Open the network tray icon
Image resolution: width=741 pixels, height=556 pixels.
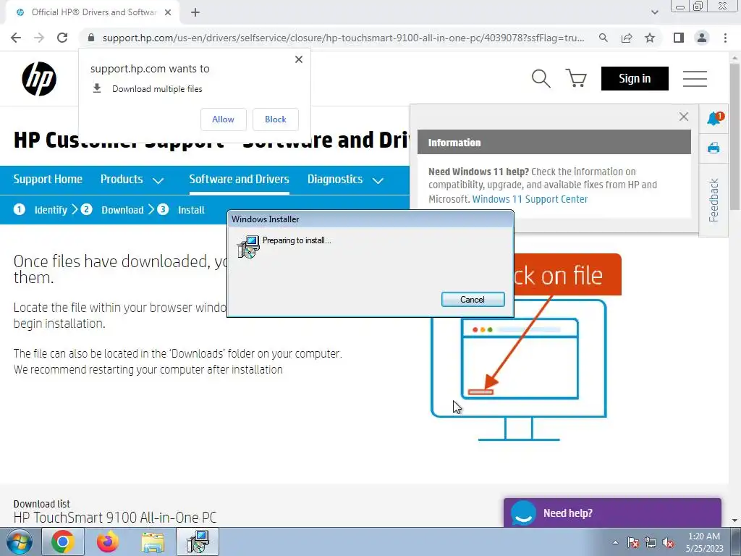point(651,542)
